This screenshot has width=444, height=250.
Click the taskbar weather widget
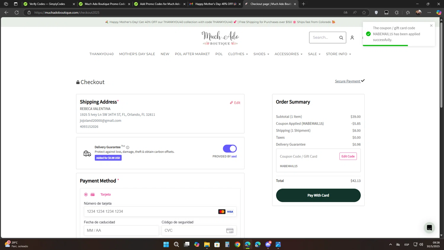click(17, 244)
